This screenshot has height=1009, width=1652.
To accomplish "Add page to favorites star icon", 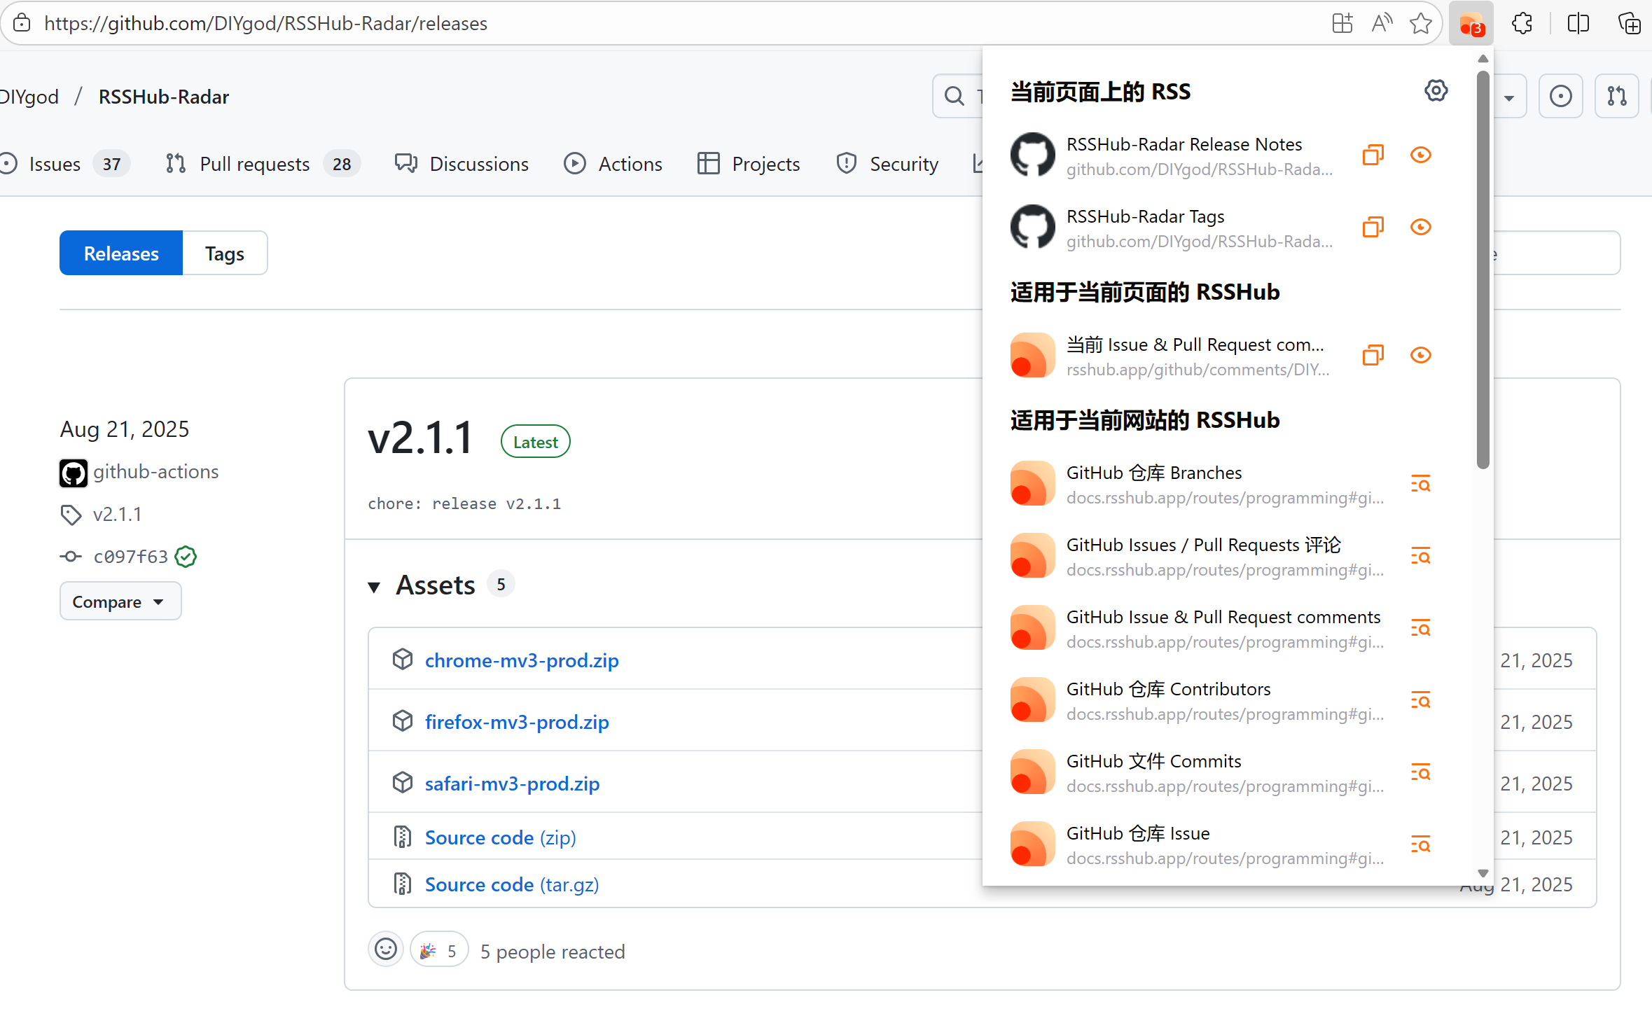I will tap(1420, 24).
